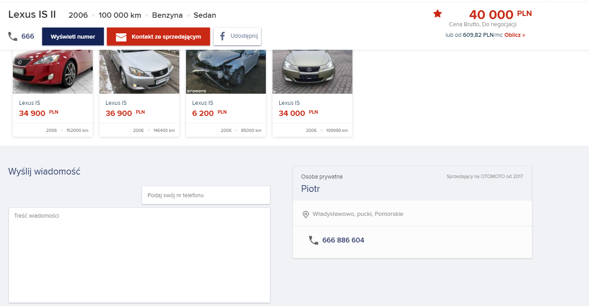Click the 146400 km mileage text
Image resolution: width=589 pixels, height=306 pixels.
[164, 131]
